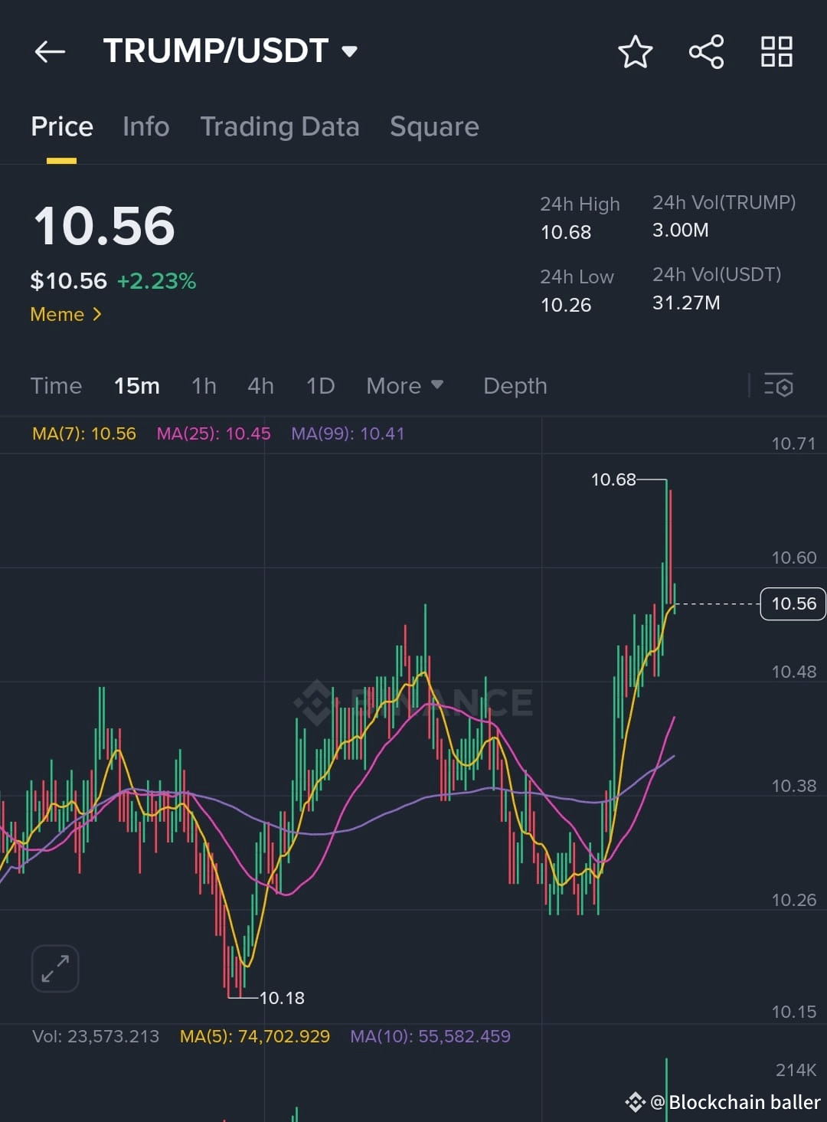Select the 4h chart interval
This screenshot has width=827, height=1122.
pos(260,385)
